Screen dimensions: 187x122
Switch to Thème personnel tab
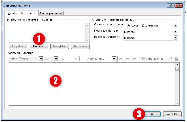tap(51, 13)
